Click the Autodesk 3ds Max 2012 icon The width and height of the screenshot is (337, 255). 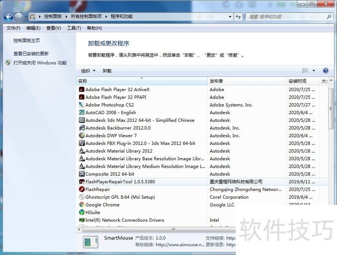tap(82, 120)
